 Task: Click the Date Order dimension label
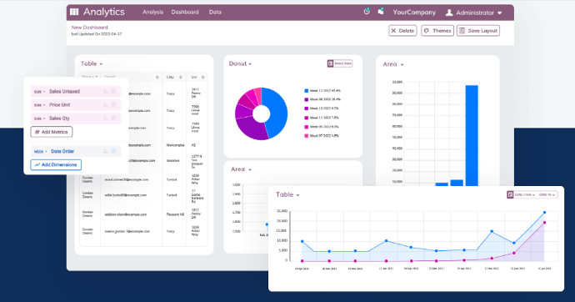[62, 151]
